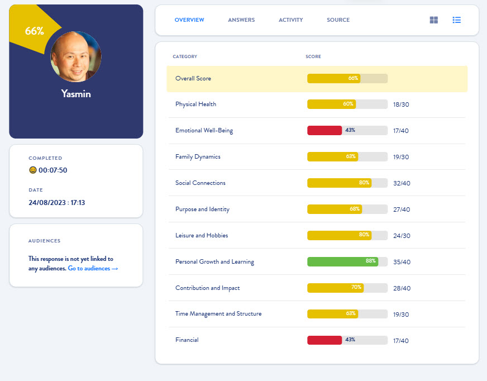Screen dimensions: 487x381
Task: Switch to grid view layout
Action: point(434,20)
